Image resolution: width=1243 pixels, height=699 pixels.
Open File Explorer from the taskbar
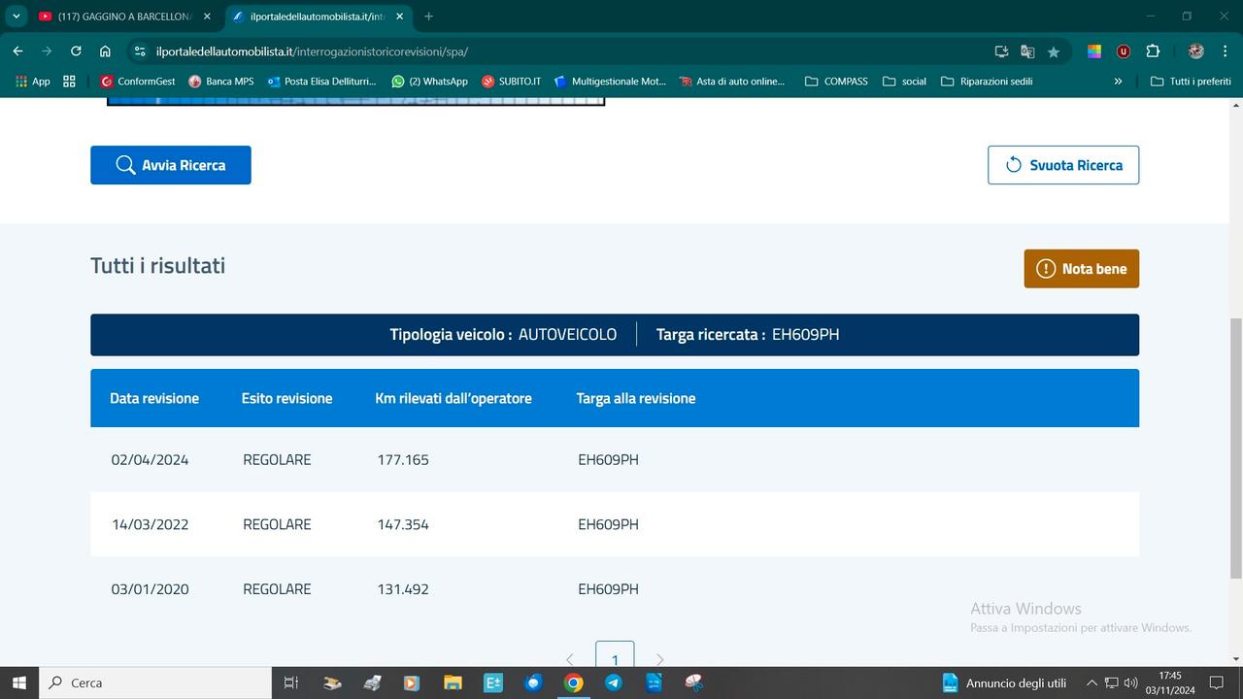click(453, 682)
